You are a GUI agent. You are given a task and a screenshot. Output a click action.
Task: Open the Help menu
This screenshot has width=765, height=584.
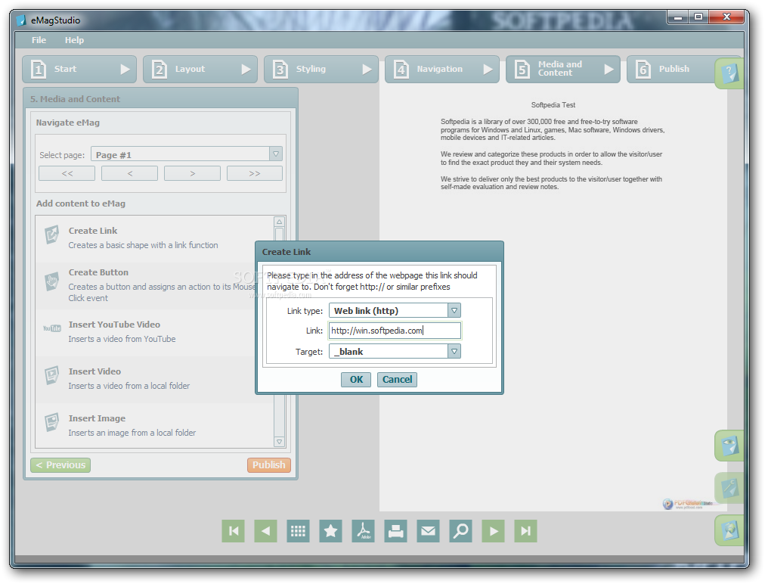(74, 40)
